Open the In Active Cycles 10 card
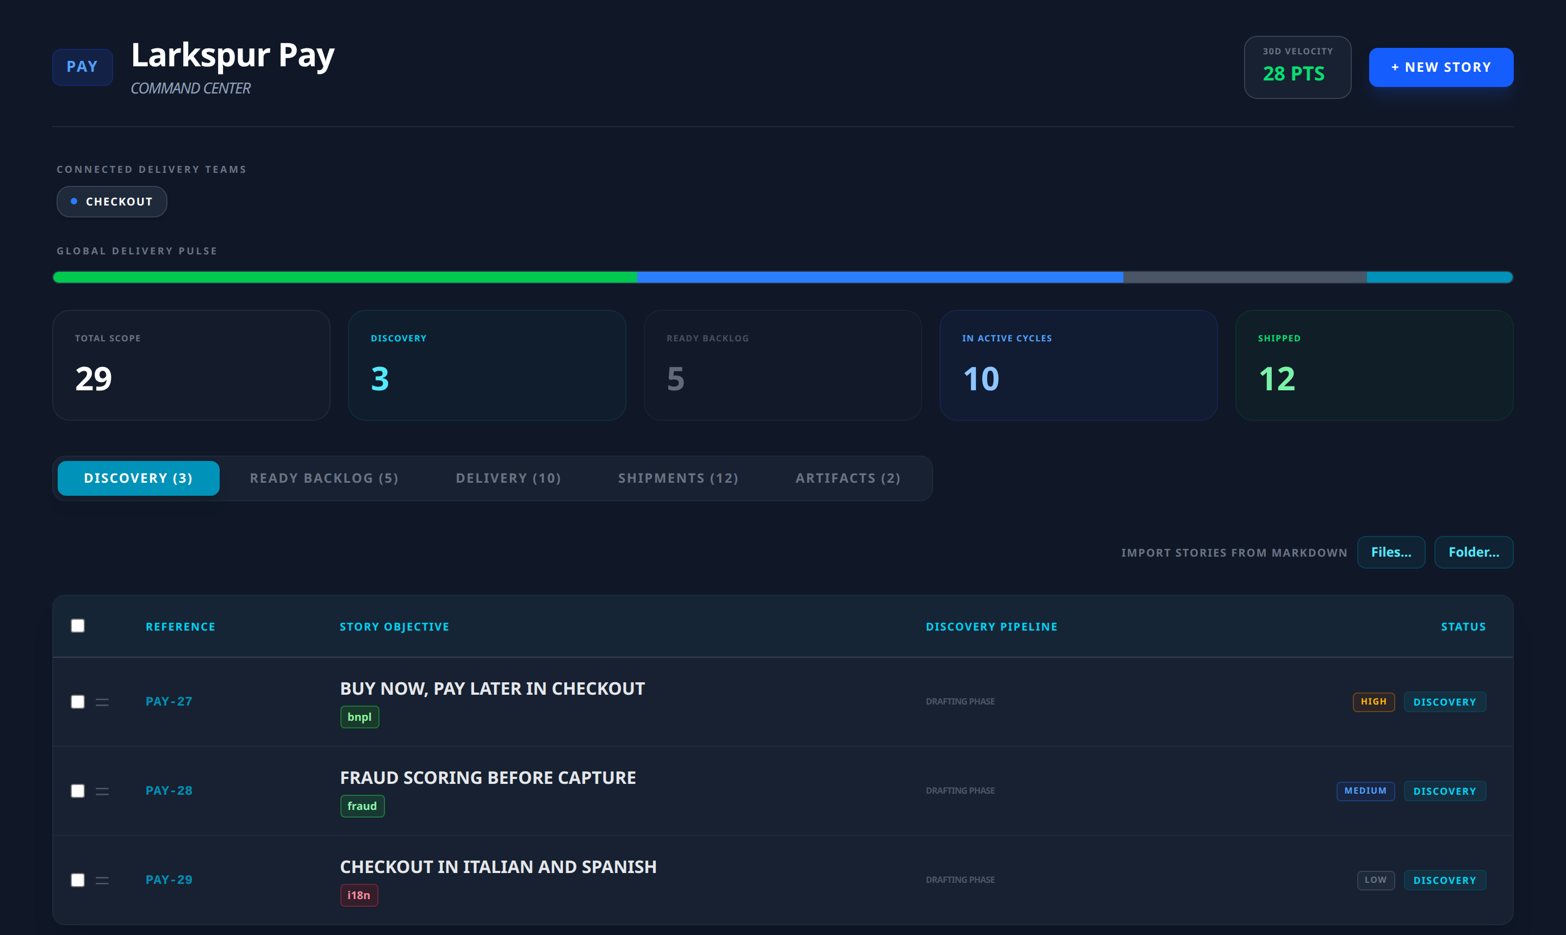The image size is (1566, 935). [x=1078, y=365]
